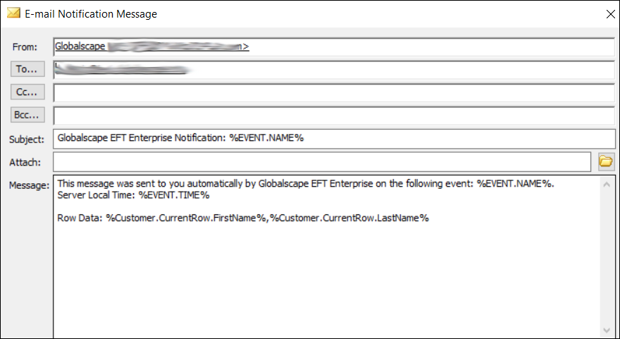
Task: Click the first line of message text
Action: [x=306, y=184]
